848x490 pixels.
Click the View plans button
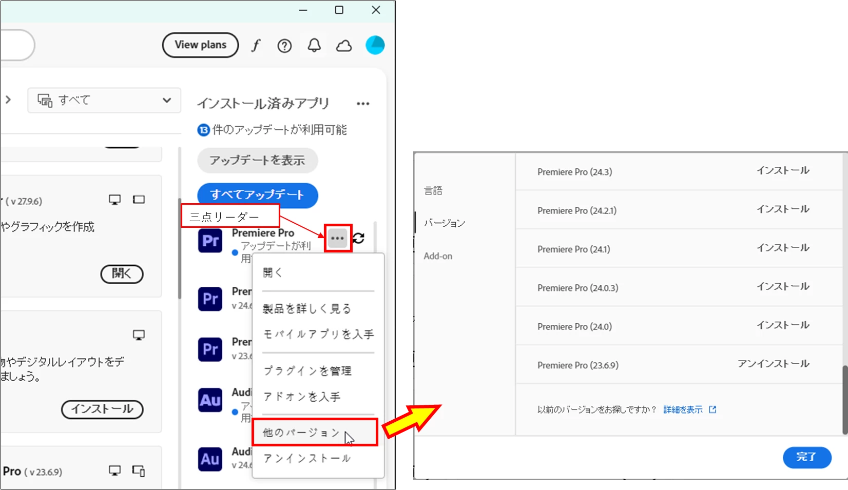(x=201, y=45)
